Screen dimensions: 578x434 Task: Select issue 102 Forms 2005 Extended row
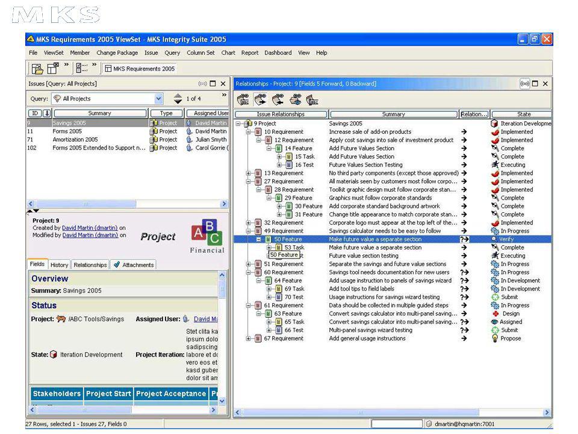tap(128, 148)
